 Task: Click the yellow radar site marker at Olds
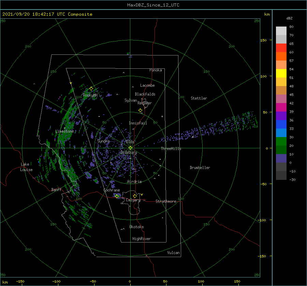pyautogui.click(x=130, y=148)
